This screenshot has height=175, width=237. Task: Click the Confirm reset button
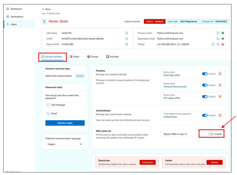[x=65, y=123]
